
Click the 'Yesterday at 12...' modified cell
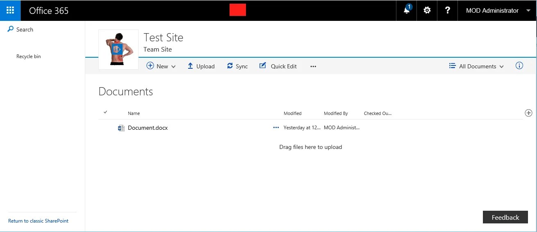click(x=302, y=128)
